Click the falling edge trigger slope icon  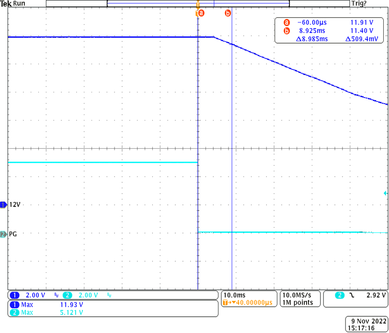[x=352, y=295]
